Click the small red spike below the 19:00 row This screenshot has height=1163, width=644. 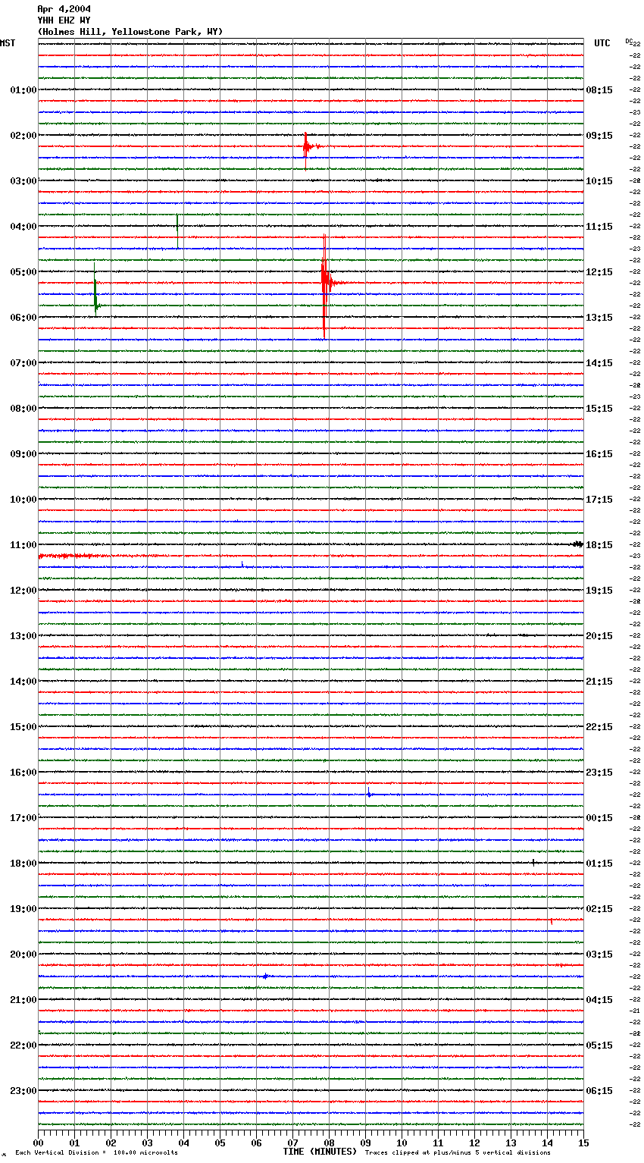coord(552,921)
